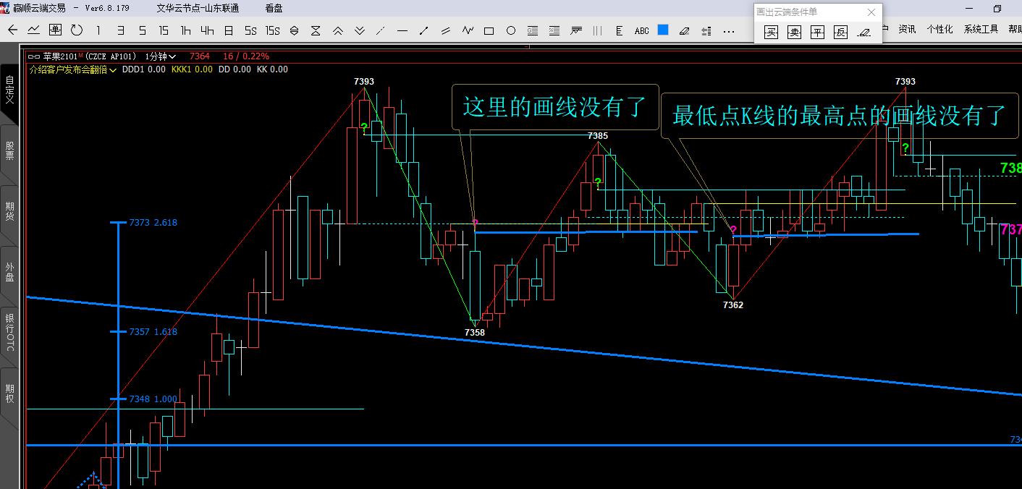Switch to the 期货 sidebar tab

point(10,211)
